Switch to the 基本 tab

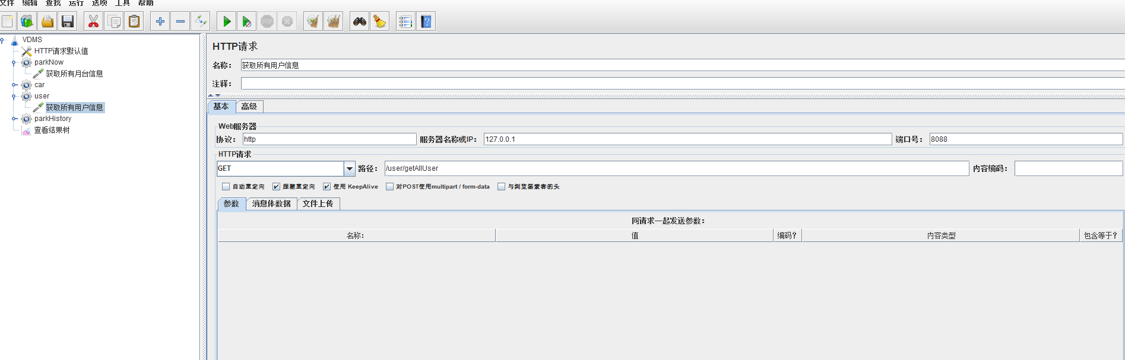click(x=221, y=107)
